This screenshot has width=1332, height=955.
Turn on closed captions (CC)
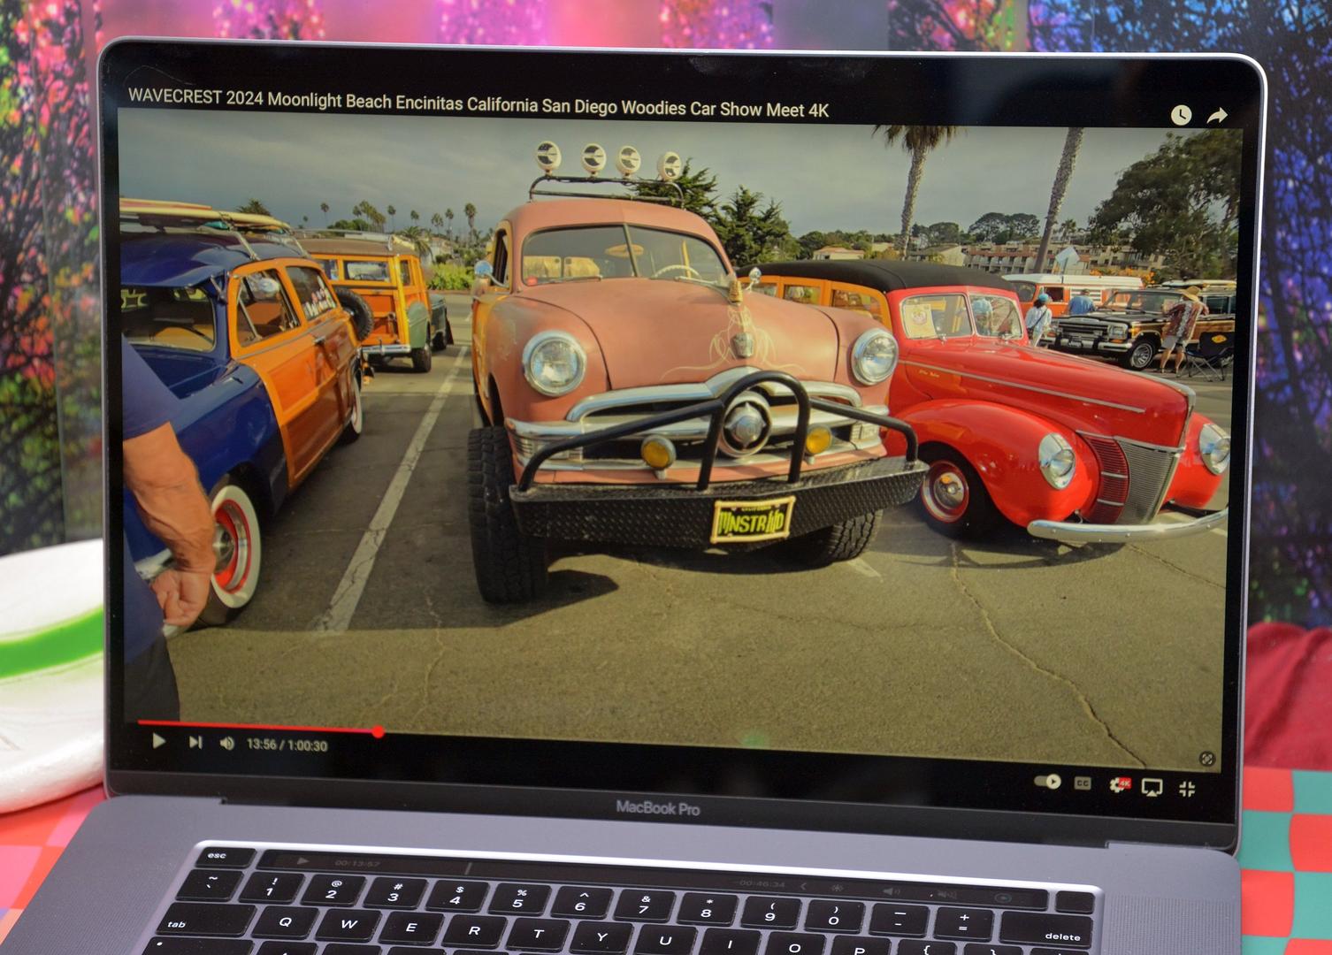[1083, 783]
